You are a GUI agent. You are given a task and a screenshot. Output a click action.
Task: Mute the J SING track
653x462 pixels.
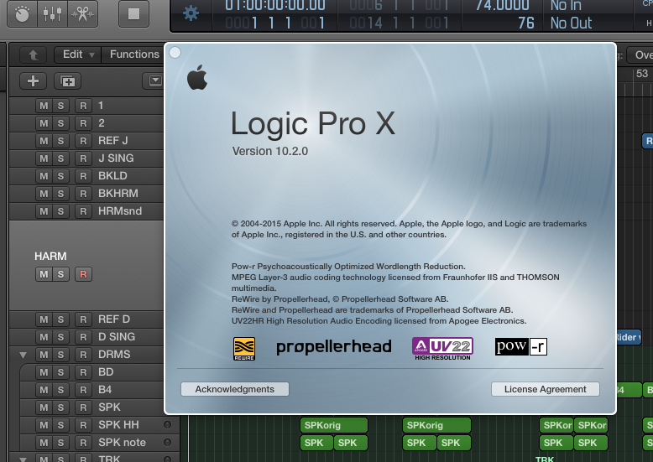44,158
